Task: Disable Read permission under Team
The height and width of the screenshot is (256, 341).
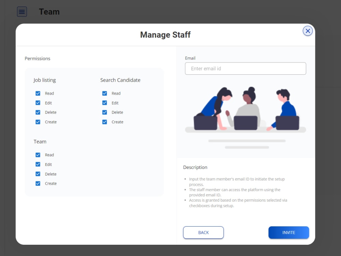Action: pyautogui.click(x=38, y=155)
